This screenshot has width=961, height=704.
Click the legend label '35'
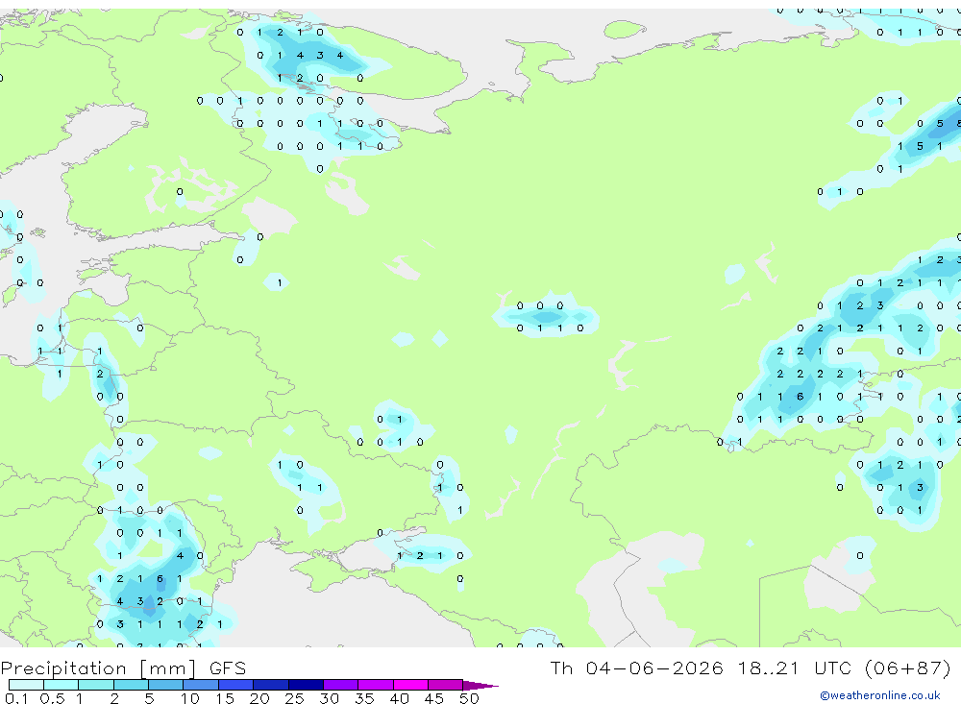364,698
